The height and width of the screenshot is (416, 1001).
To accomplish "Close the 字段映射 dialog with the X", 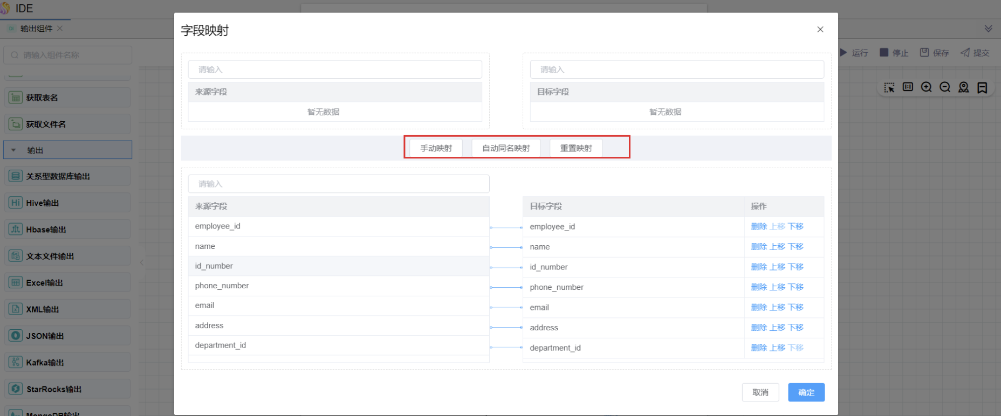I will pyautogui.click(x=820, y=30).
